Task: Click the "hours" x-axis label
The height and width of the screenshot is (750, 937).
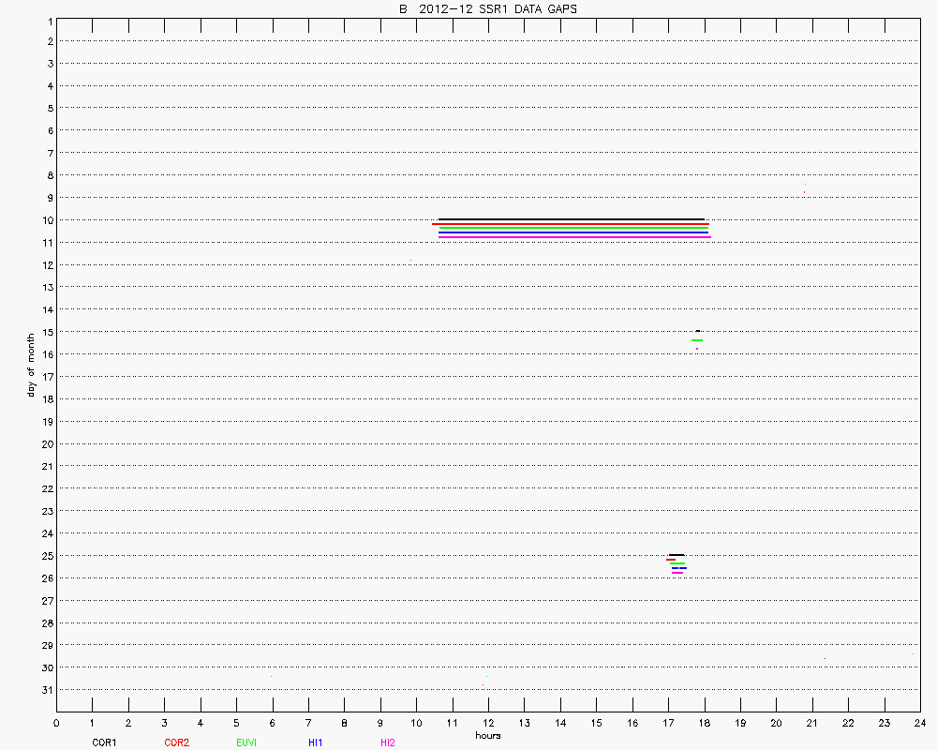Action: [x=487, y=735]
